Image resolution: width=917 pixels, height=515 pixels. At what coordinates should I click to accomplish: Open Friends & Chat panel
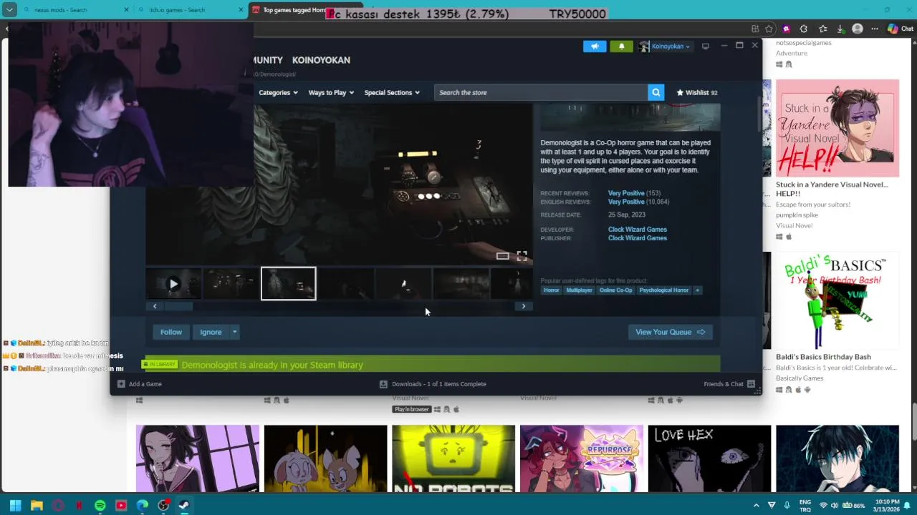coord(729,384)
